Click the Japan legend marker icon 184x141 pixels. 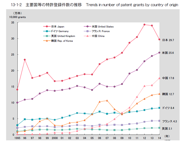tap(47, 26)
